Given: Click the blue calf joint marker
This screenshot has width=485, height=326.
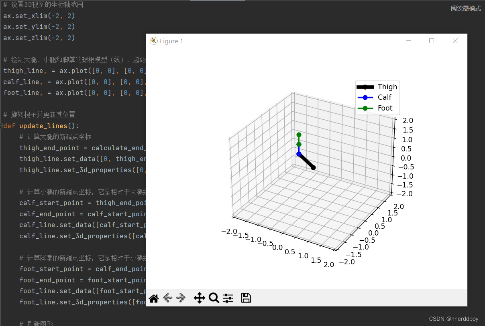Looking at the screenshot, I should (299, 154).
